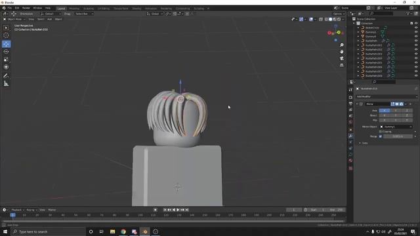
Task: Collapse the Mirror modifier panel
Action: click(x=357, y=104)
